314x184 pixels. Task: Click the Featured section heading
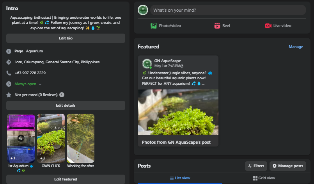pyautogui.click(x=148, y=46)
